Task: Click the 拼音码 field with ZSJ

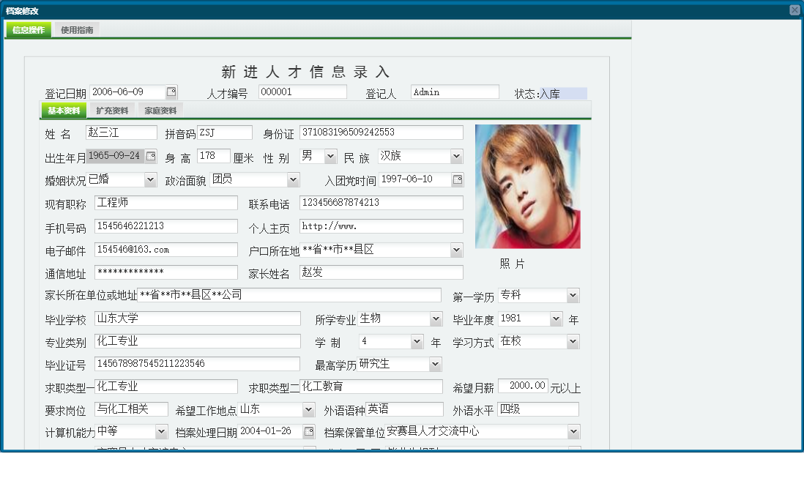Action: [225, 133]
